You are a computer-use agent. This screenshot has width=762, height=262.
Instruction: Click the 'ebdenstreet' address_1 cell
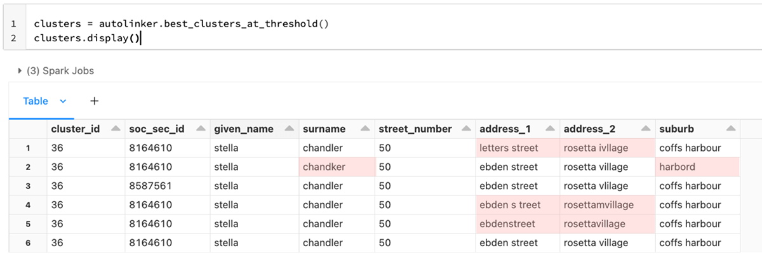(x=507, y=224)
